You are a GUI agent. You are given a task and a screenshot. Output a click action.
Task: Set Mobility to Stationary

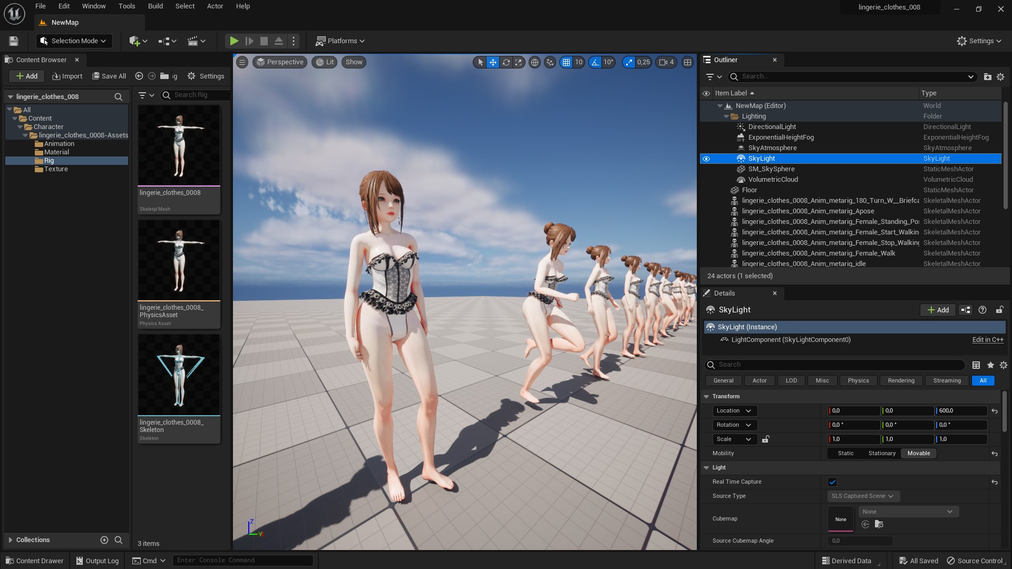(882, 454)
